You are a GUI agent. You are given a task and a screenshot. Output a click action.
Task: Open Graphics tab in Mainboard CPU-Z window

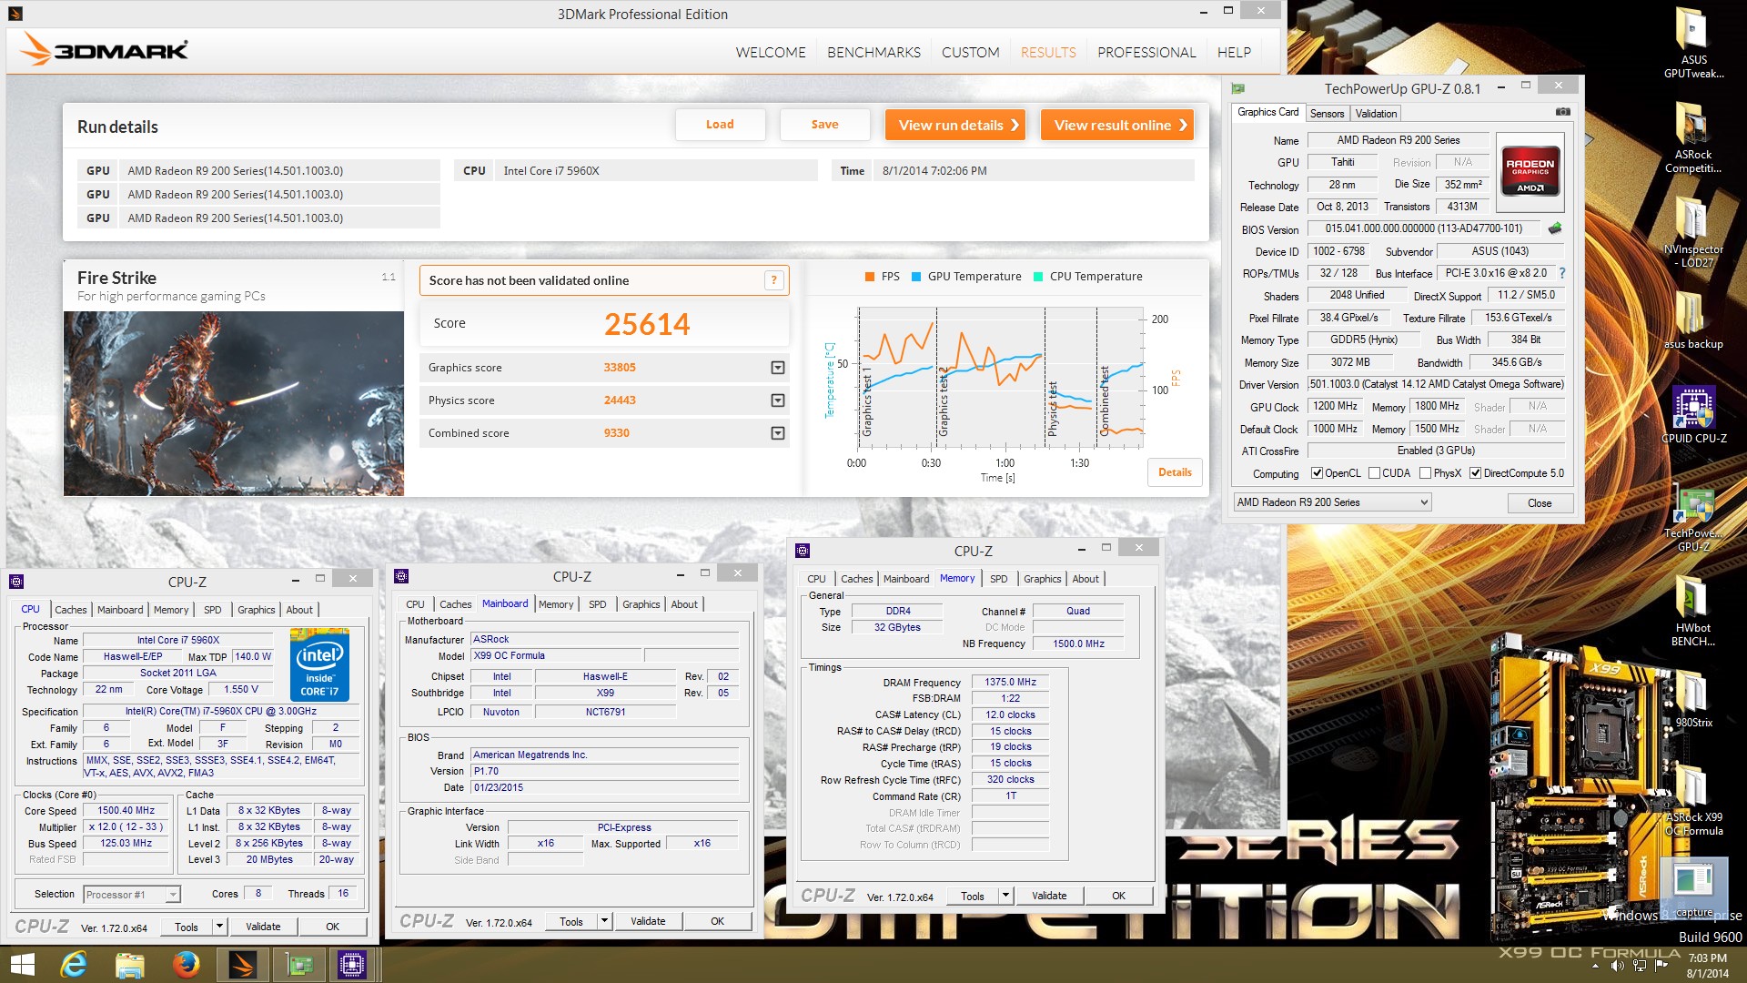[x=641, y=604]
